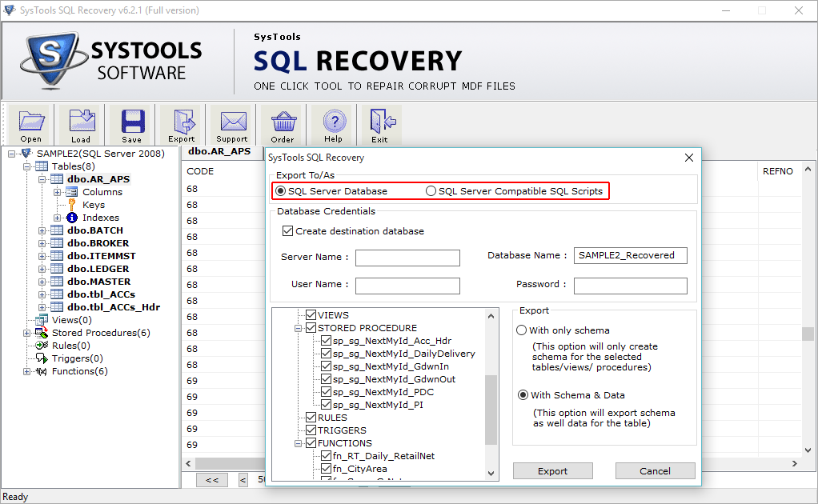Select SQL Server Database export option
Screen dimensions: 818x504
pyautogui.click(x=281, y=191)
